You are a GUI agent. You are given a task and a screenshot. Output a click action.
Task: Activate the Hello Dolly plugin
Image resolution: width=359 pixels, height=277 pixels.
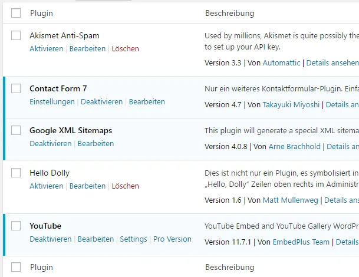coord(46,186)
